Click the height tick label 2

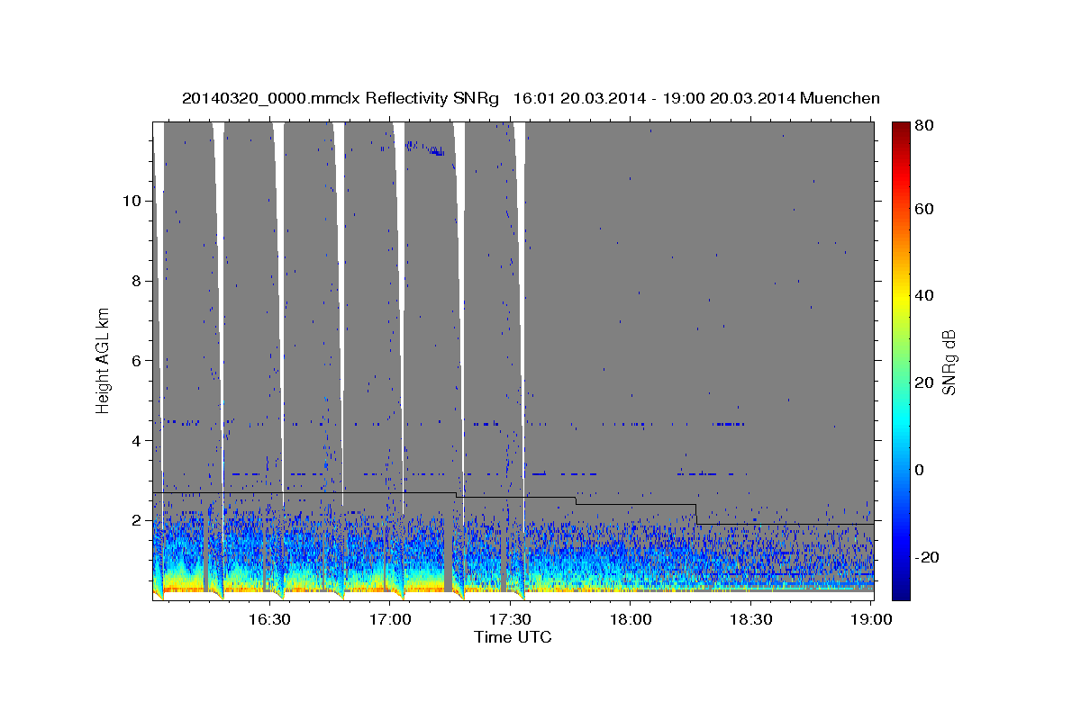point(136,521)
